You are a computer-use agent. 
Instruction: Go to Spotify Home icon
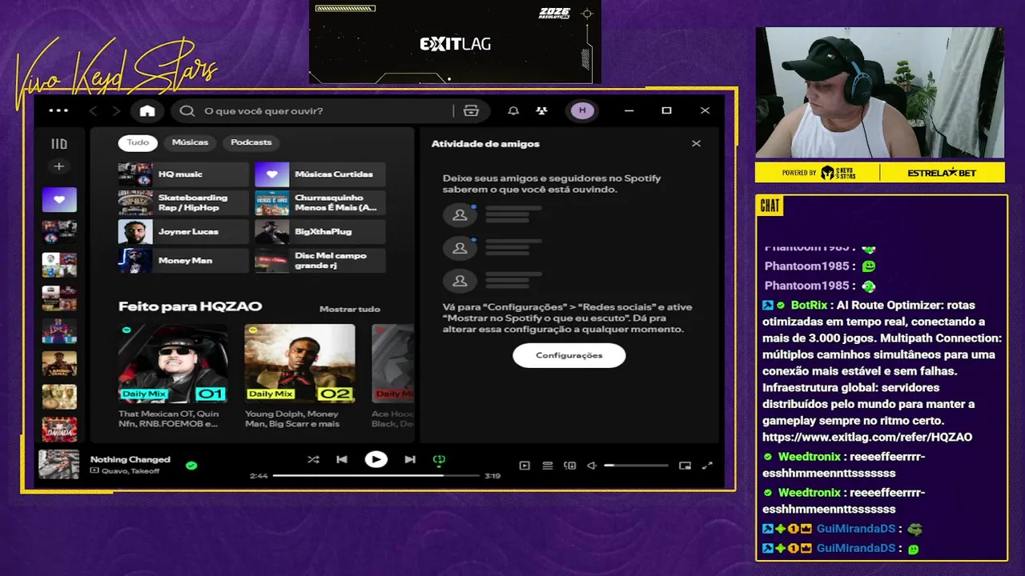[x=147, y=111]
